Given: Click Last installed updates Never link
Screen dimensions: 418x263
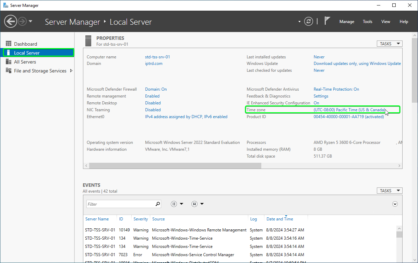Looking at the screenshot, I should coord(319,57).
